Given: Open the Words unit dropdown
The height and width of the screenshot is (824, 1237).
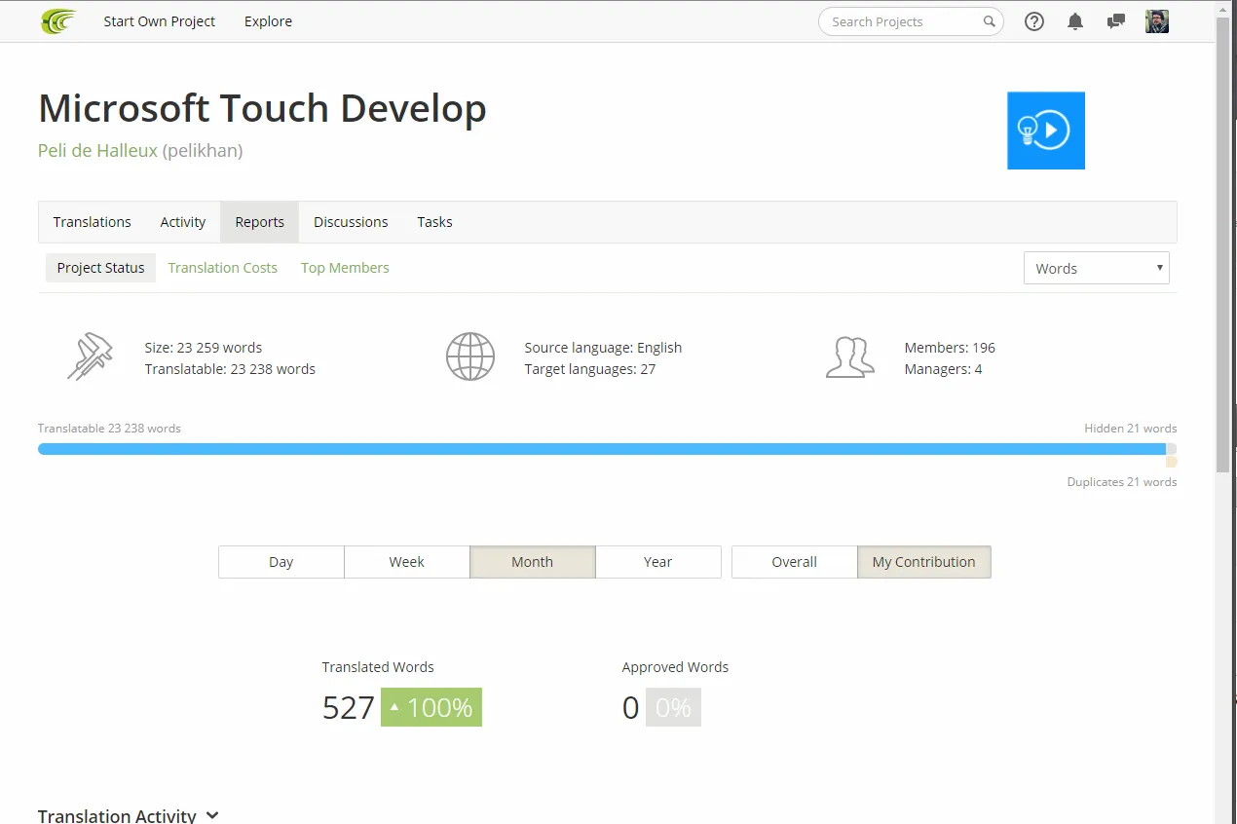Looking at the screenshot, I should point(1097,269).
